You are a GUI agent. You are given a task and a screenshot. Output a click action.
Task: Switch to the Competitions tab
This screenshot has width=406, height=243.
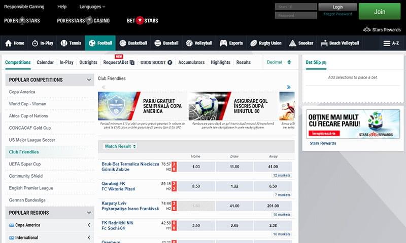(18, 62)
